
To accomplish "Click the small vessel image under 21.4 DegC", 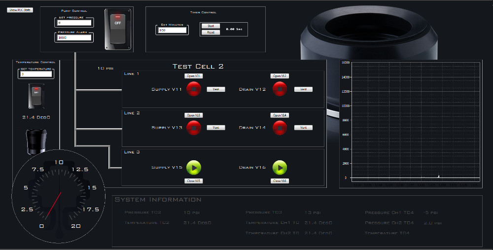I will (36, 142).
